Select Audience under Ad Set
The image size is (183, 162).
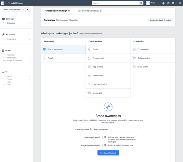[x=10, y=55]
